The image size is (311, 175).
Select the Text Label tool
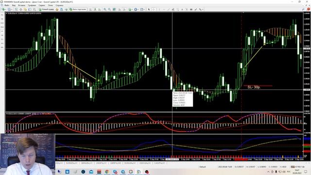point(187,9)
